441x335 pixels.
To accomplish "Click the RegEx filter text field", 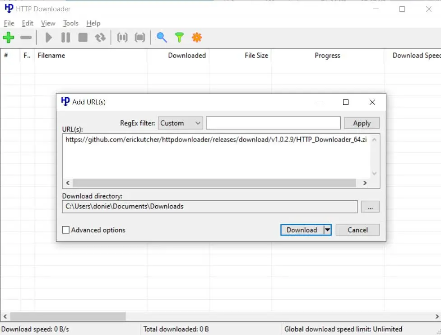I will (273, 123).
